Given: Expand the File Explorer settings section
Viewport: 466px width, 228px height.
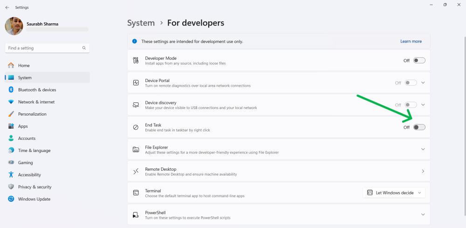Looking at the screenshot, I should [423, 149].
